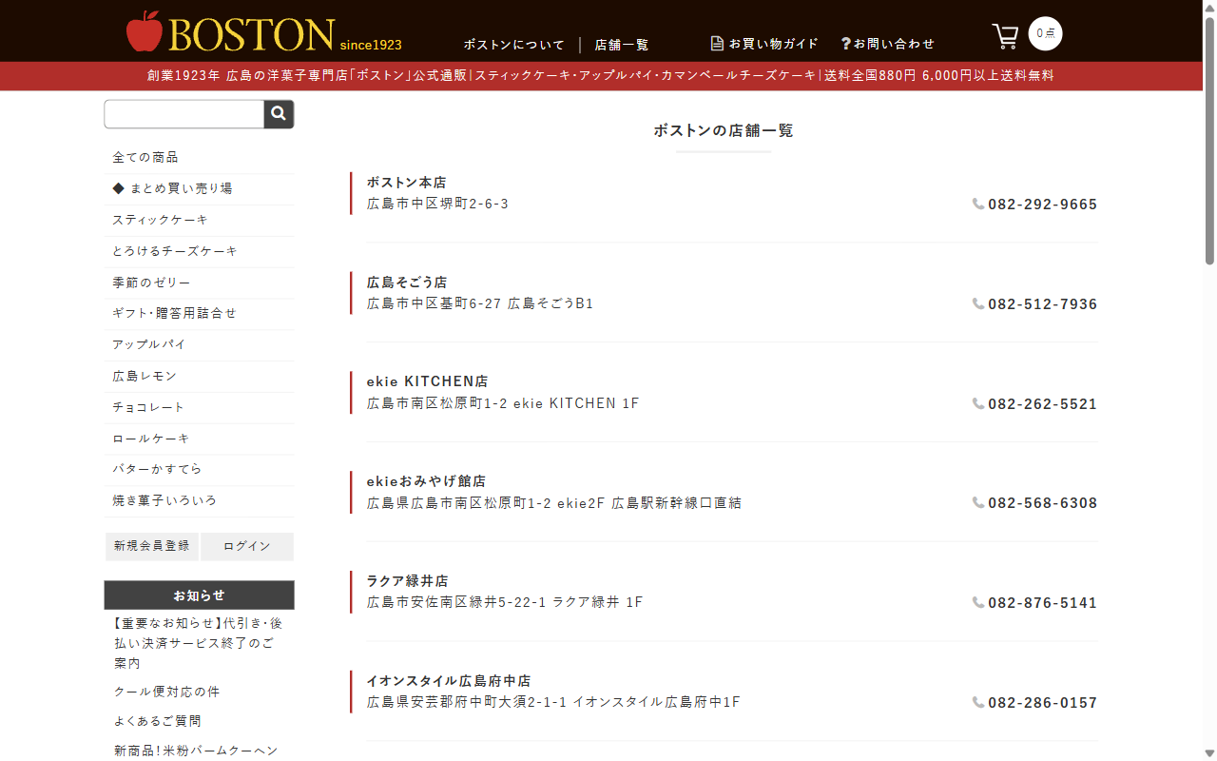Viewport: 1217px width, 761px height.
Task: Open お問い合わせ help link
Action: tap(887, 44)
